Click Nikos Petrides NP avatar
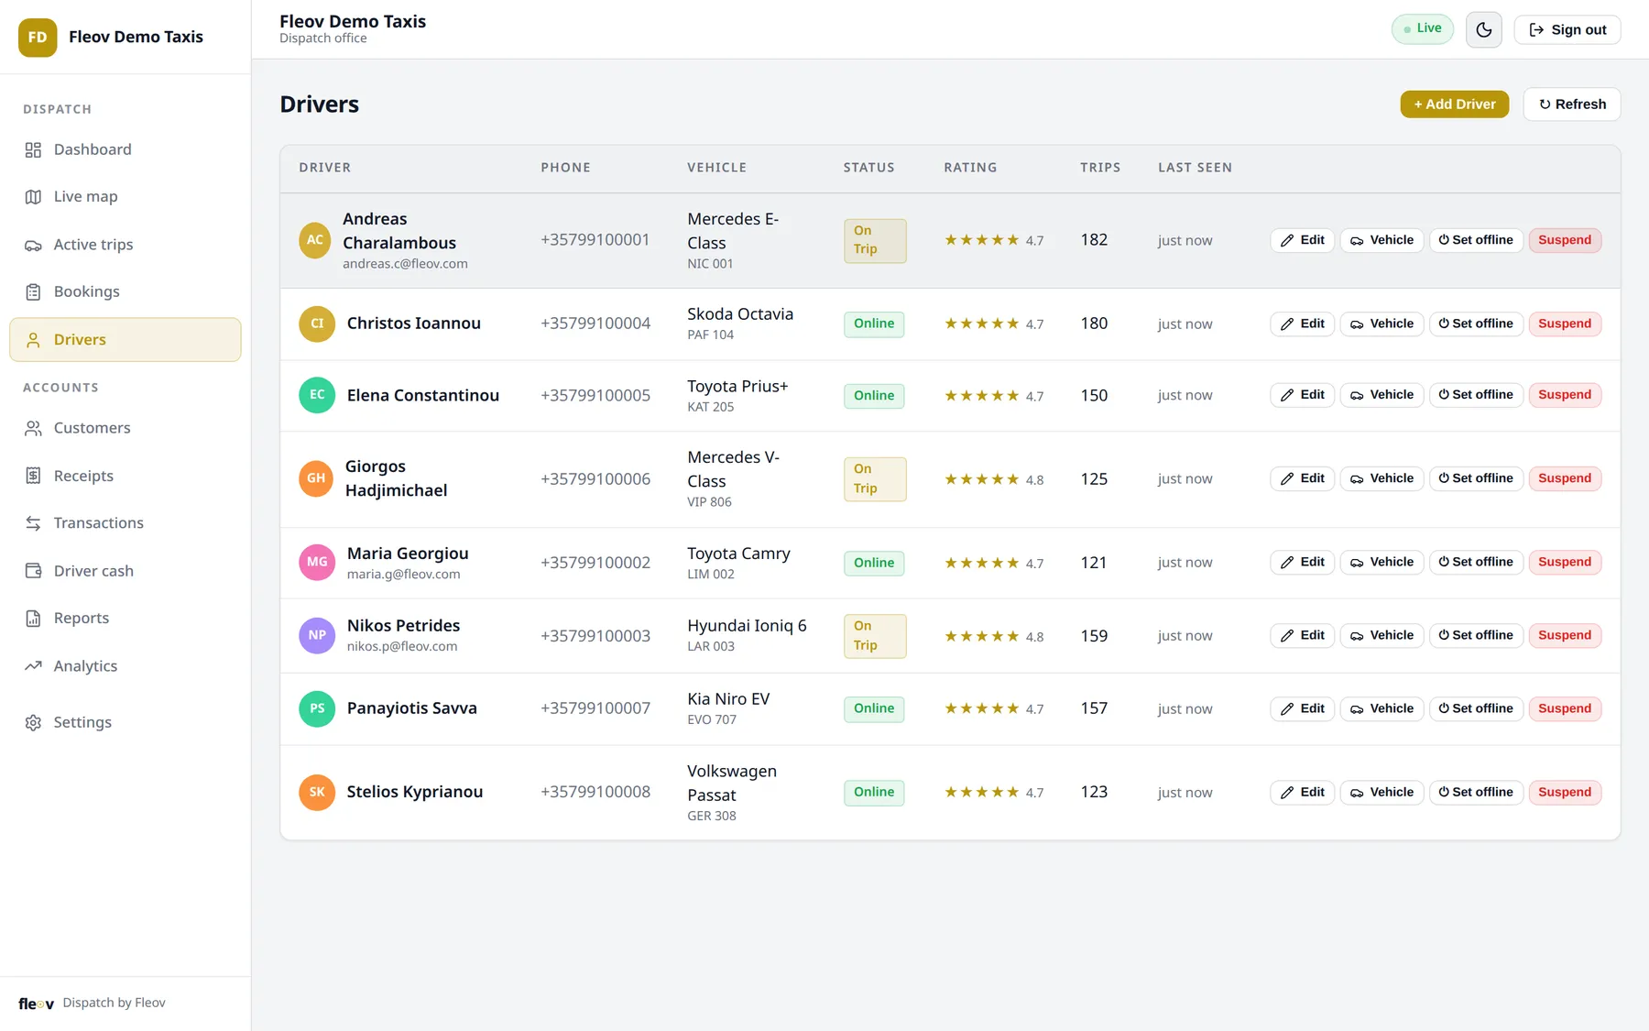 pos(317,635)
